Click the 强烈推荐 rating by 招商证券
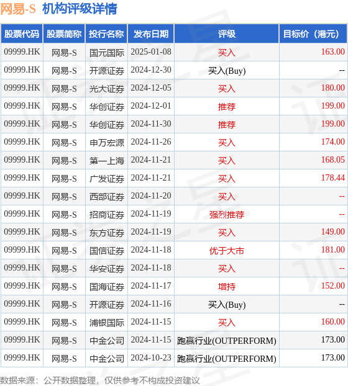The height and width of the screenshot is (386, 348). click(x=226, y=215)
